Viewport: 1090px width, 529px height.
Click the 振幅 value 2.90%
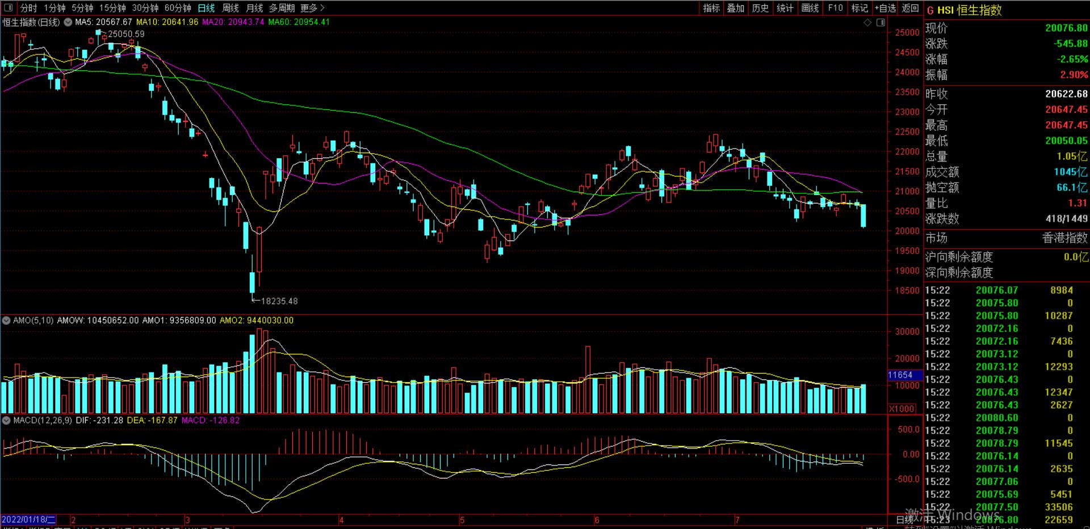tap(1074, 75)
